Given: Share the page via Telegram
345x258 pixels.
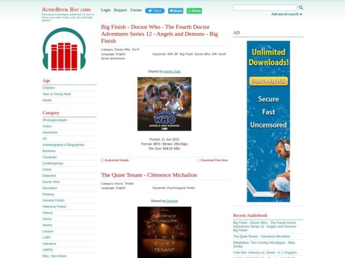Looking at the screenshot, I should [x=176, y=11].
